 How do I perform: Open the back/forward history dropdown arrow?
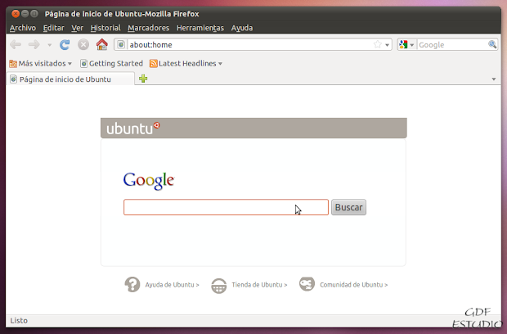coord(49,45)
